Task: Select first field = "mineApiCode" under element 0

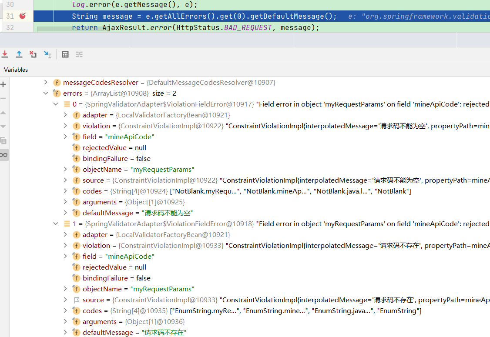Action: point(250,137)
